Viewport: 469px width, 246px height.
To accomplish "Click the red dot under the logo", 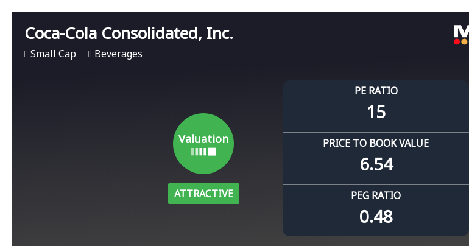I will pyautogui.click(x=456, y=41).
